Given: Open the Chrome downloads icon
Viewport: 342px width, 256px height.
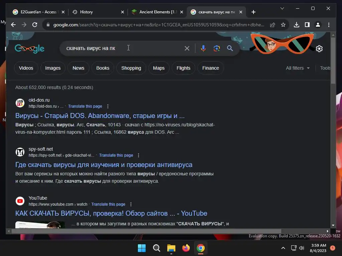Looking at the screenshot, I should click(x=297, y=25).
